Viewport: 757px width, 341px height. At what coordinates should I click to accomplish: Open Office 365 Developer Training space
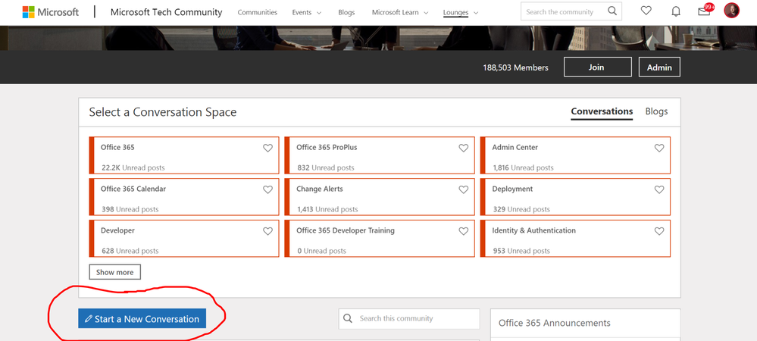coord(380,238)
